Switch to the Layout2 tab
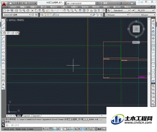Screen dimensions: 157x132 click(x=36, y=116)
